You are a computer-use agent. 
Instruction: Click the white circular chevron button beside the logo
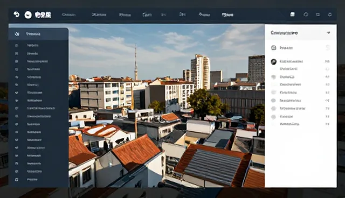(x=28, y=15)
